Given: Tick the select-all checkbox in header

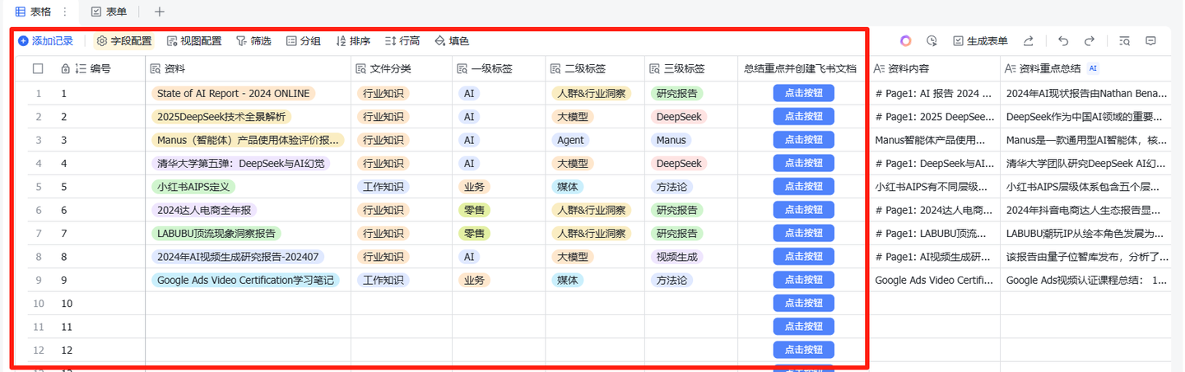Looking at the screenshot, I should pyautogui.click(x=38, y=69).
